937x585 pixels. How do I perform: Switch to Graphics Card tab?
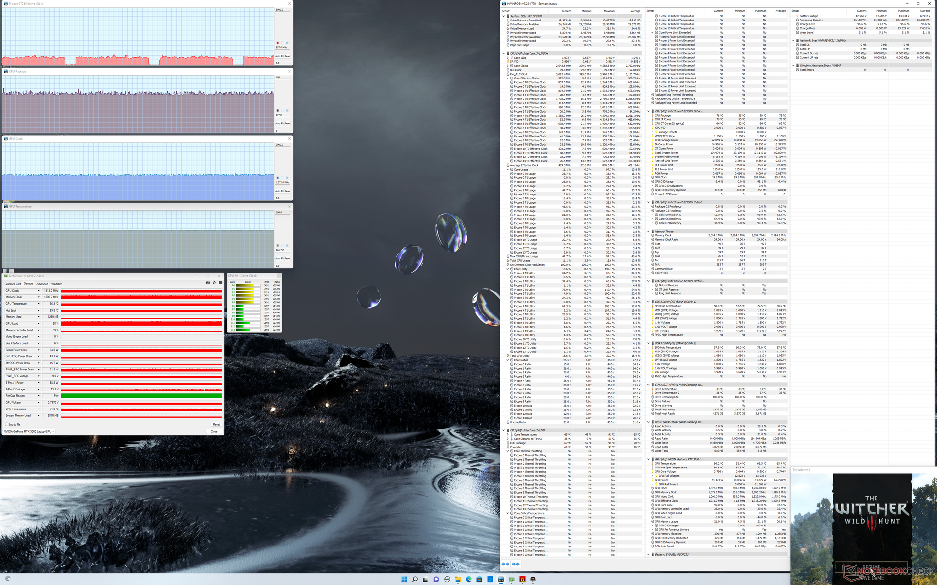13,284
